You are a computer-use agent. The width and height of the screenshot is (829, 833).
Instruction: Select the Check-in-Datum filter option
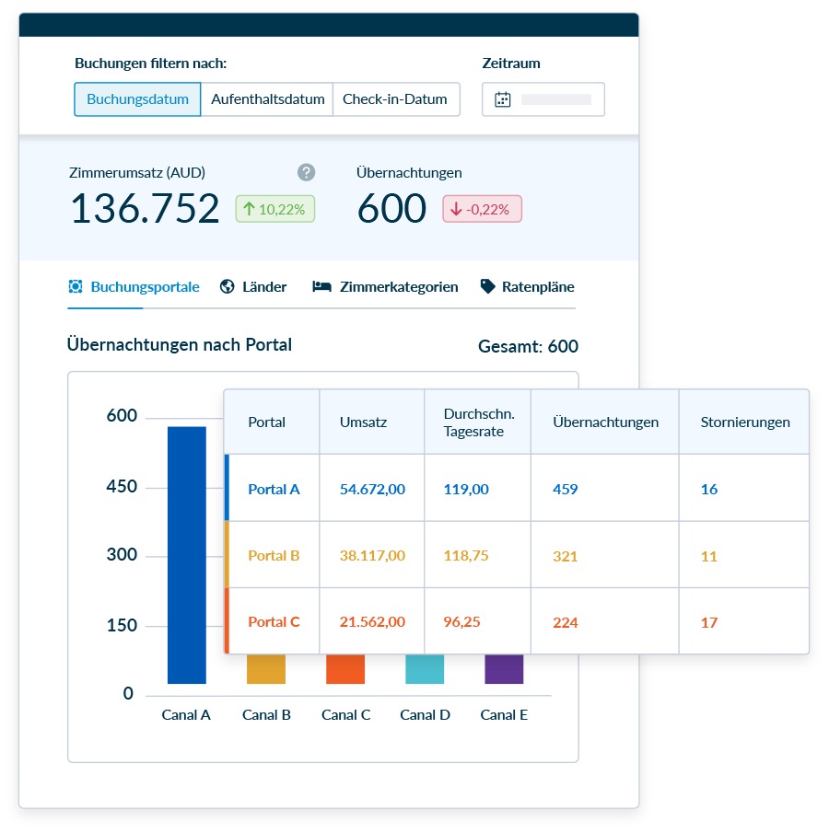tap(396, 98)
